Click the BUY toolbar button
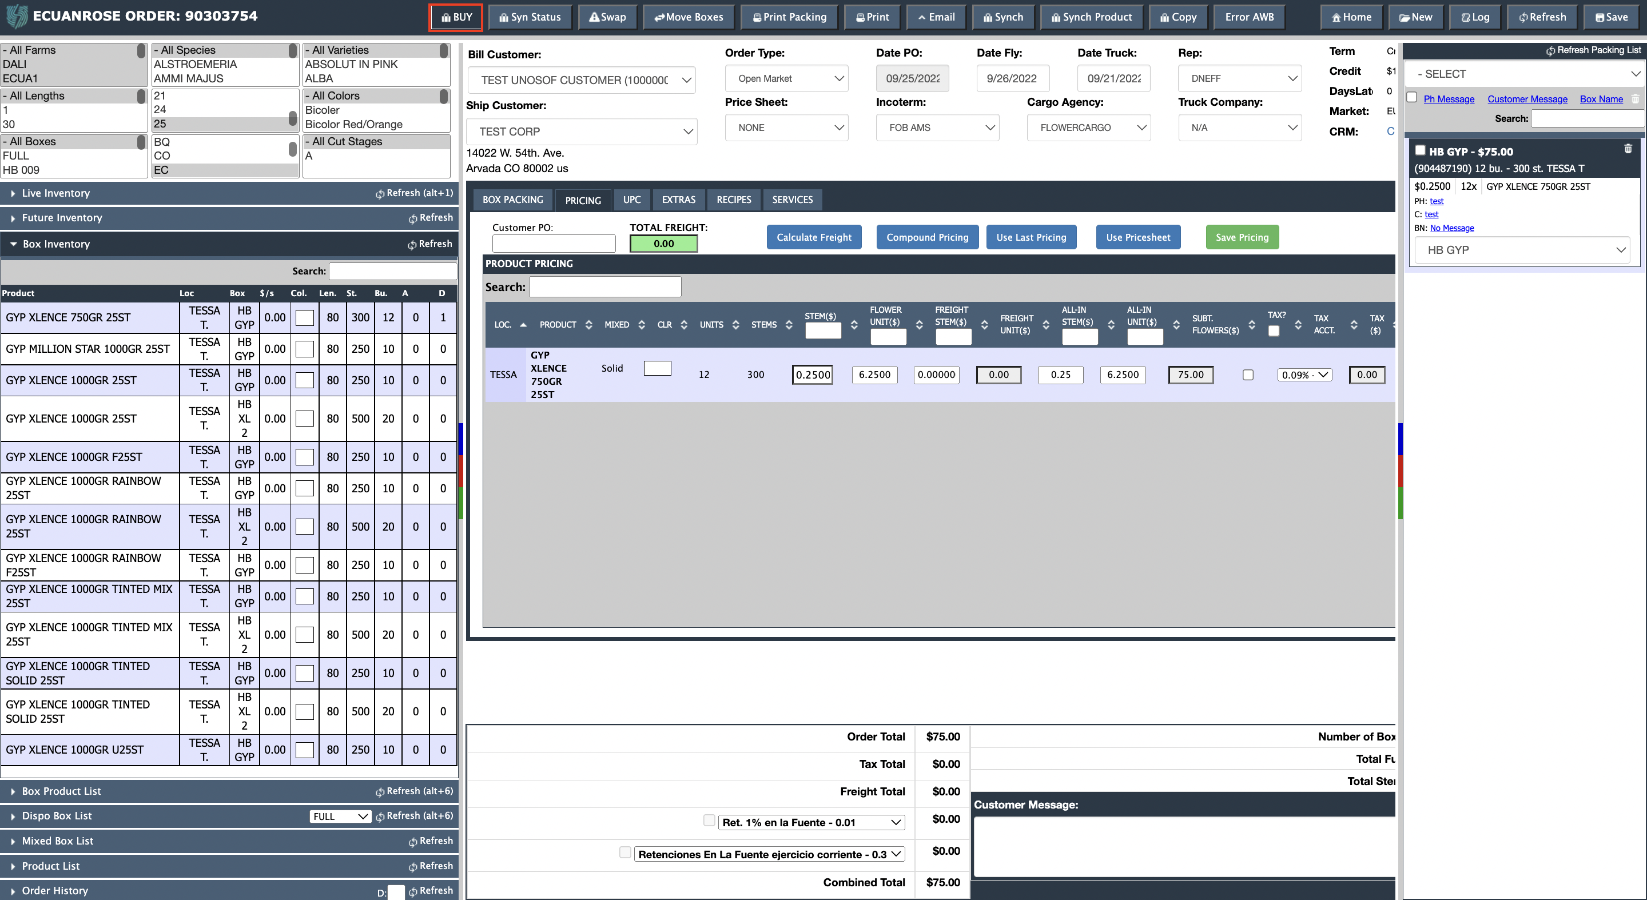Screen dimensions: 1647x900 [456, 17]
